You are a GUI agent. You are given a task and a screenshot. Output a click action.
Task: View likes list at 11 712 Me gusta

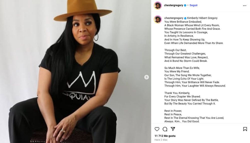point(165,136)
